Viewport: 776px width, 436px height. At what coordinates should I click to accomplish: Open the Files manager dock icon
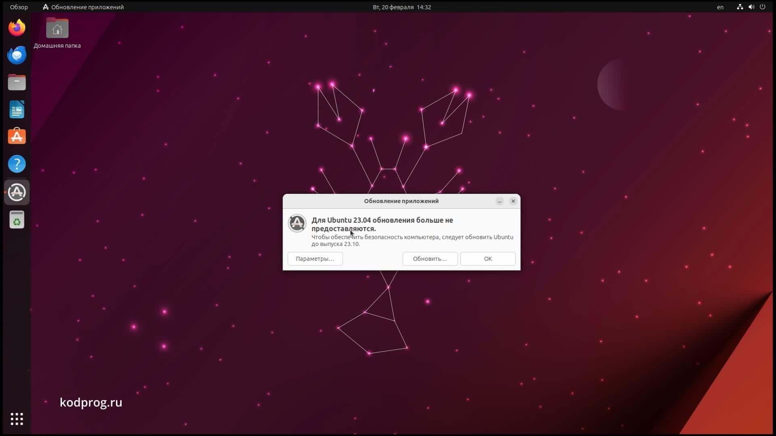tap(17, 82)
